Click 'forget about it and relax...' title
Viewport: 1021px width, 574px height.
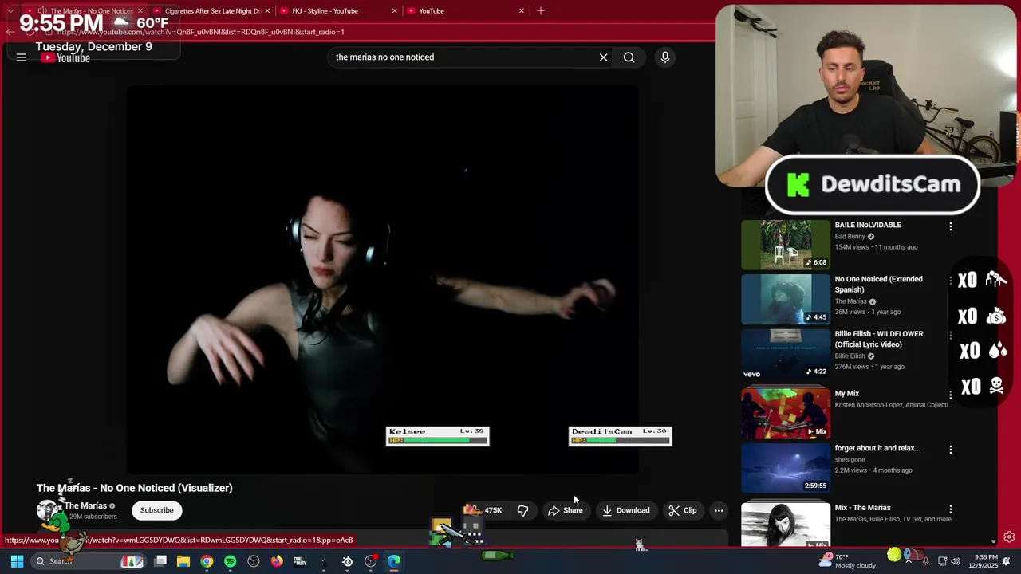click(x=877, y=448)
